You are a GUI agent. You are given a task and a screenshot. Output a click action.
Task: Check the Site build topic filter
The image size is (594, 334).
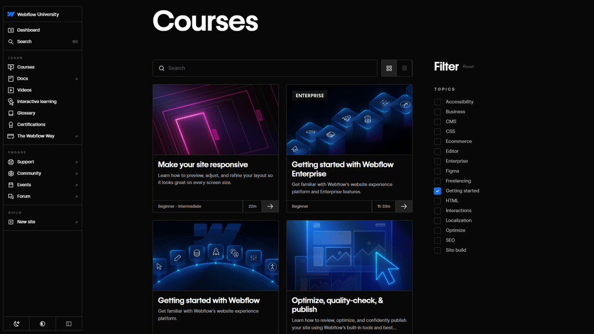click(437, 250)
